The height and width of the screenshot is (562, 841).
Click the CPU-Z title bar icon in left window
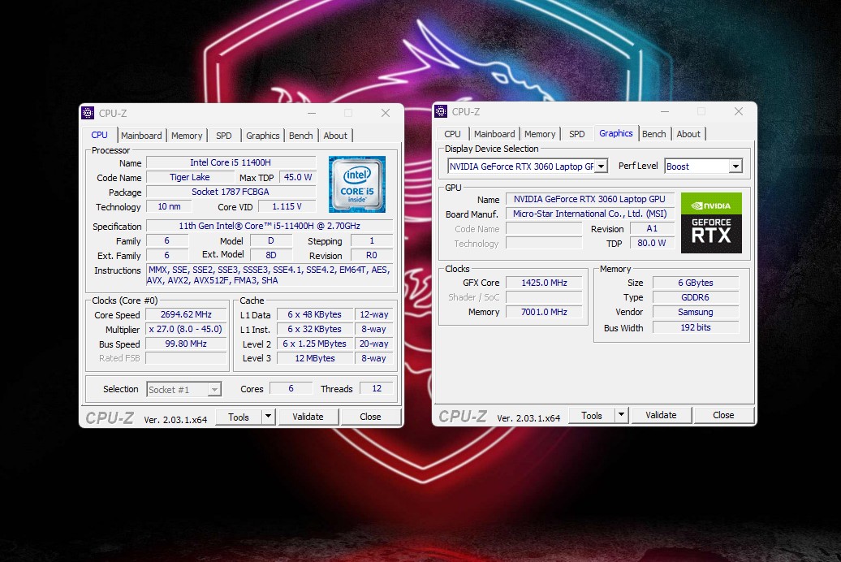point(88,113)
